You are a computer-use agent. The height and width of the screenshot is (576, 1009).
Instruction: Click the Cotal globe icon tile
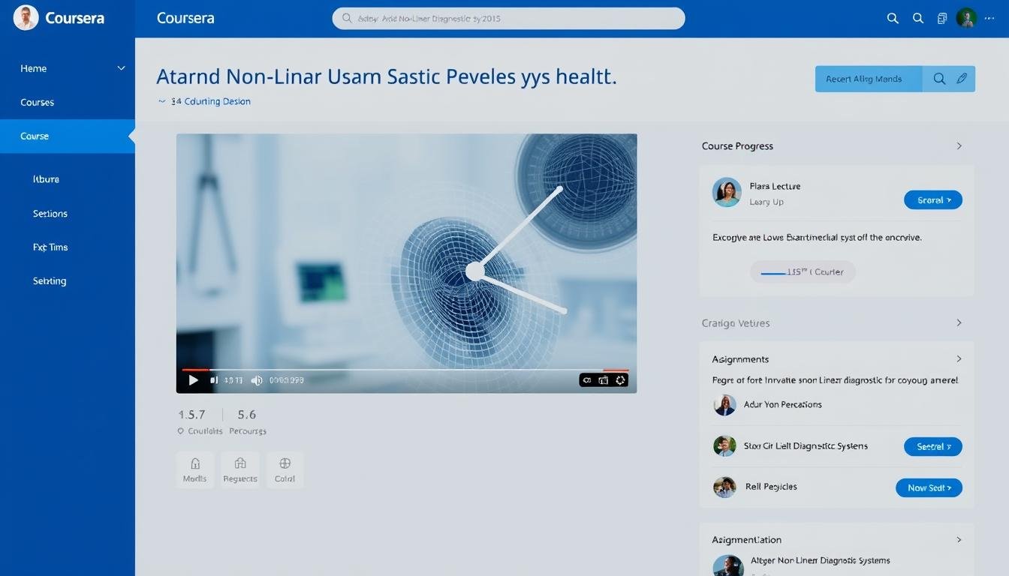point(285,470)
